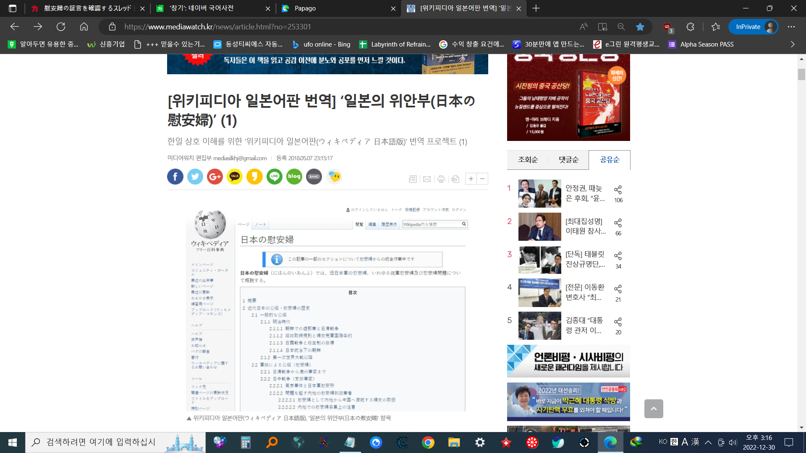Share via KakaoTalk icon

point(235,177)
